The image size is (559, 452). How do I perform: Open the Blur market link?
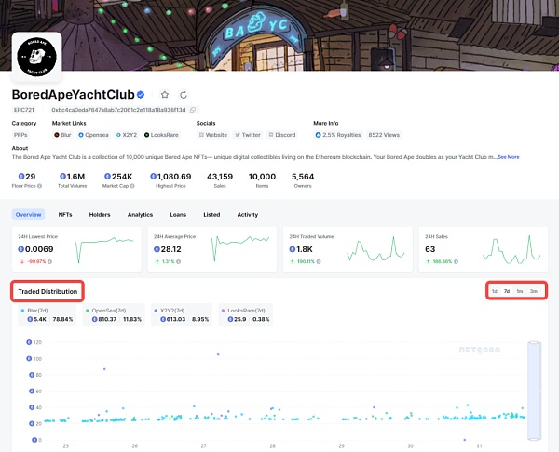point(62,135)
